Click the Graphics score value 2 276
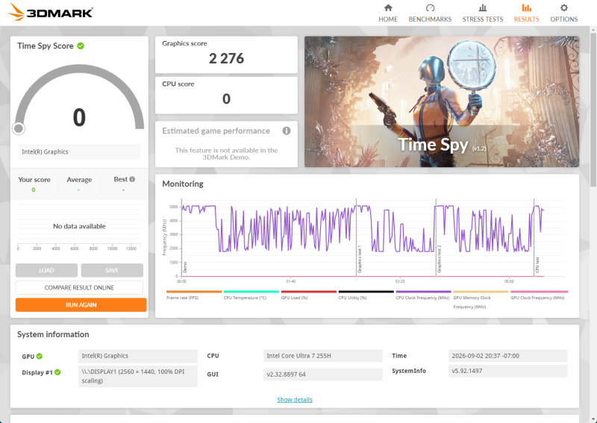 (226, 59)
